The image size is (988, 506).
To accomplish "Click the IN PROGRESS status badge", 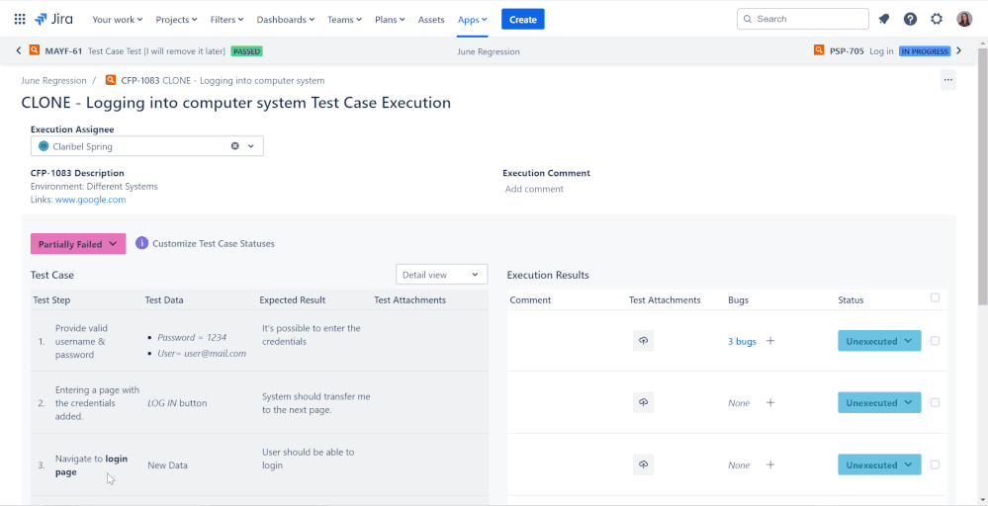I will point(925,51).
